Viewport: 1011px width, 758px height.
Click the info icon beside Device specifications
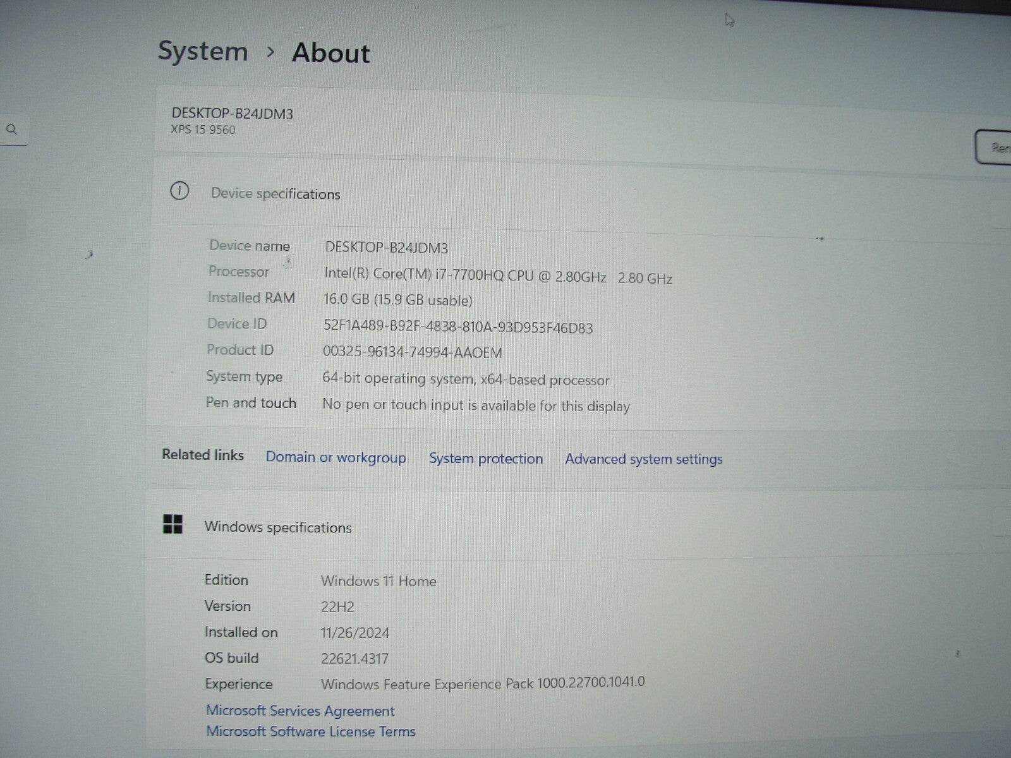[x=180, y=191]
